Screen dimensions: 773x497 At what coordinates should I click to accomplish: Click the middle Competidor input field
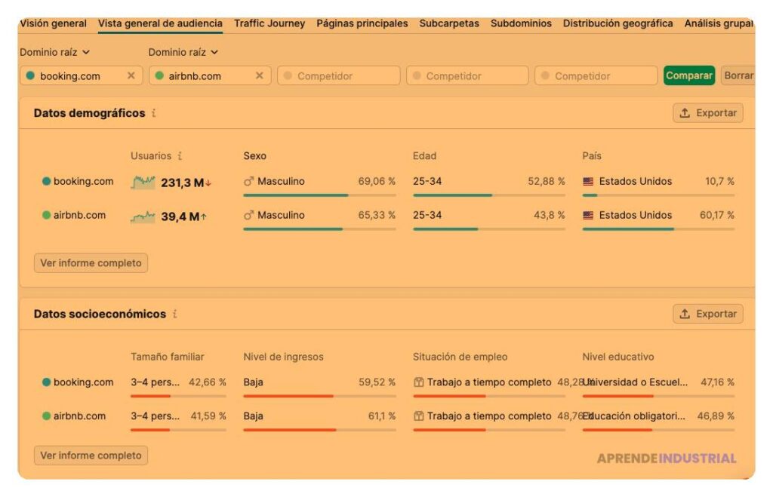pos(467,76)
